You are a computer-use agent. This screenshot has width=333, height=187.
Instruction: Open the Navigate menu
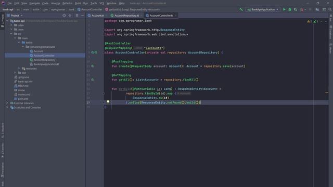[34, 4]
